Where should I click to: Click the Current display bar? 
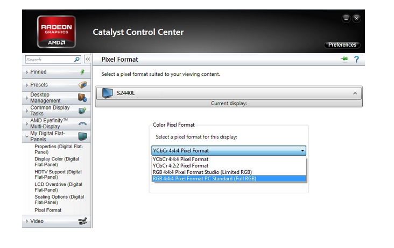(229, 104)
